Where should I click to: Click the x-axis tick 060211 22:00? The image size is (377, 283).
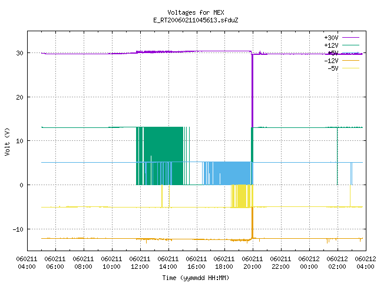(x=280, y=262)
